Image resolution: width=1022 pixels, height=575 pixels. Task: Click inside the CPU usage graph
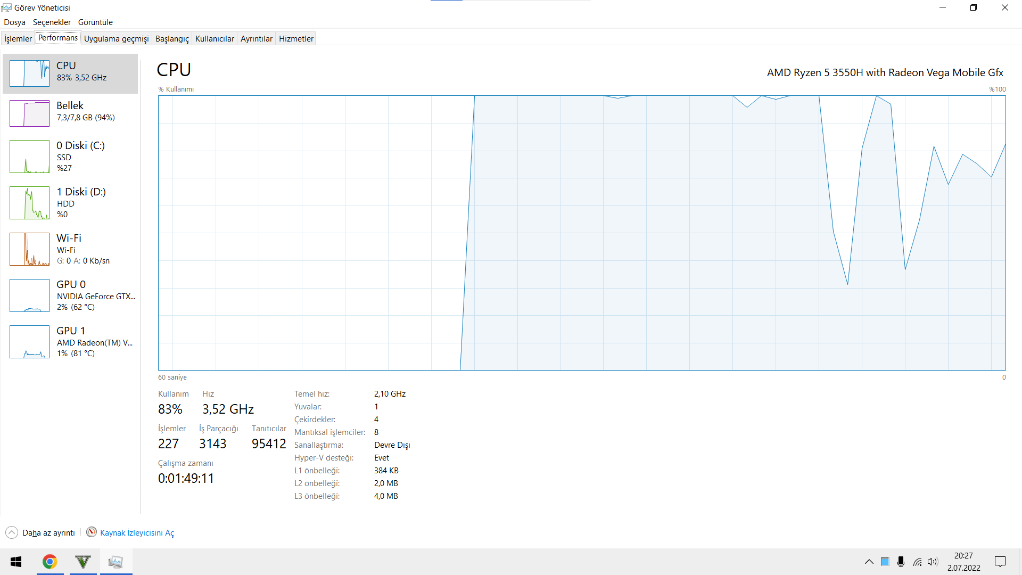[x=581, y=233]
